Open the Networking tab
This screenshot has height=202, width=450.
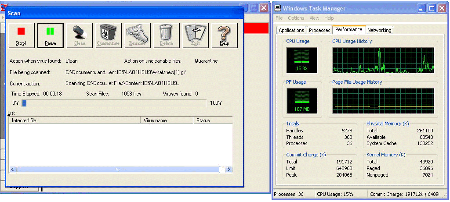pos(379,30)
